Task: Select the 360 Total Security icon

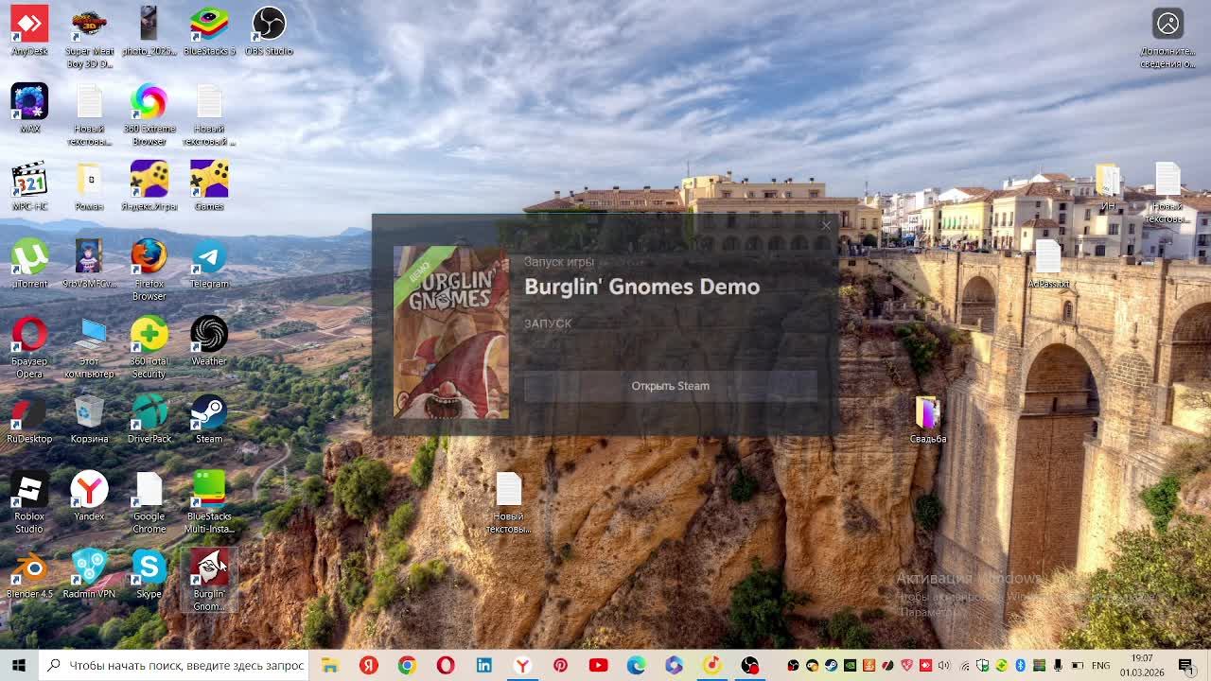Action: [149, 348]
